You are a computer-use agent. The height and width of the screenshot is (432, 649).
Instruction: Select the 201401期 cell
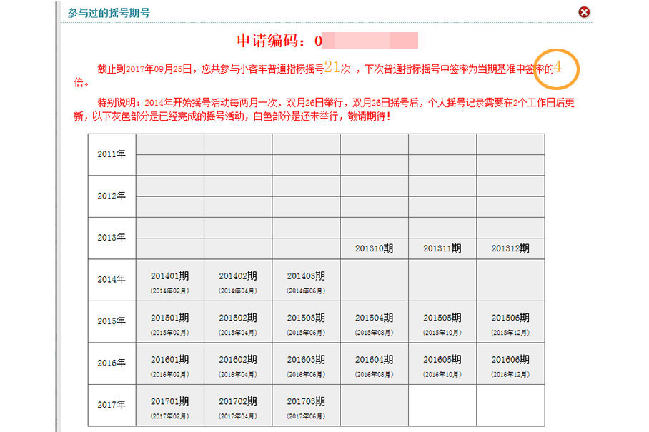169,280
